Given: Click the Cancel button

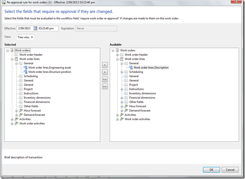Looking at the screenshot, I should (x=230, y=170).
